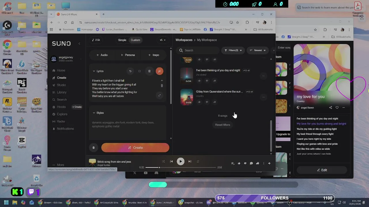This screenshot has width=369, height=207.
Task: Open 'I've been thinking of you' thumbnail
Action: (x=187, y=76)
